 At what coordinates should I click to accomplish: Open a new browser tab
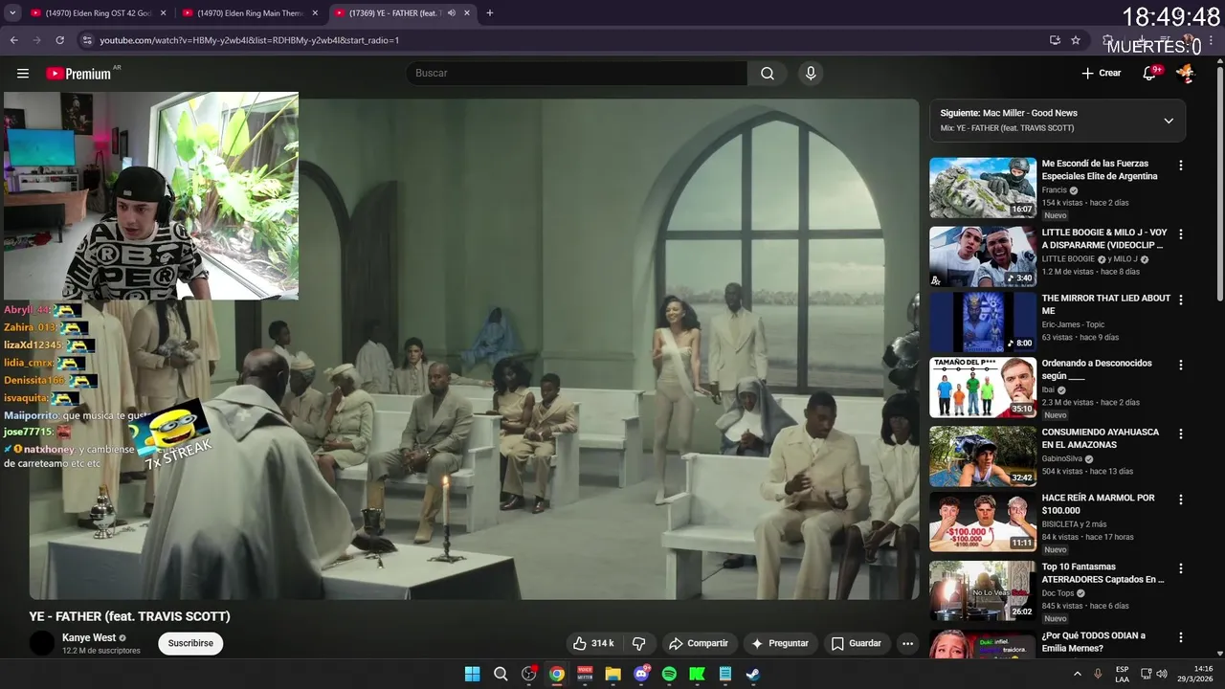point(490,13)
